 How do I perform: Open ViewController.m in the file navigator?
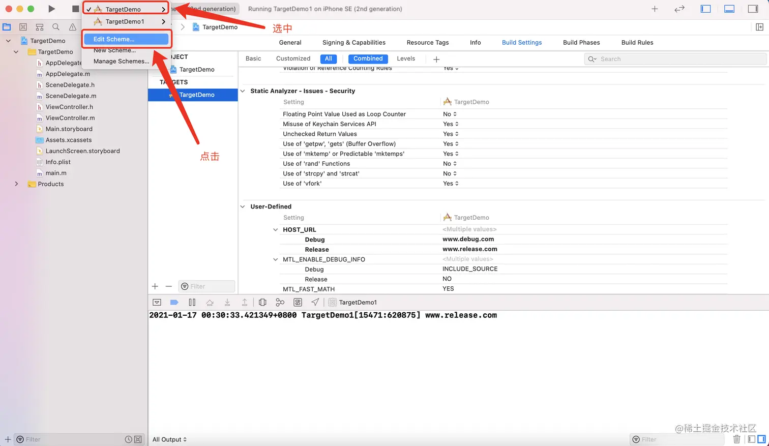(70, 118)
